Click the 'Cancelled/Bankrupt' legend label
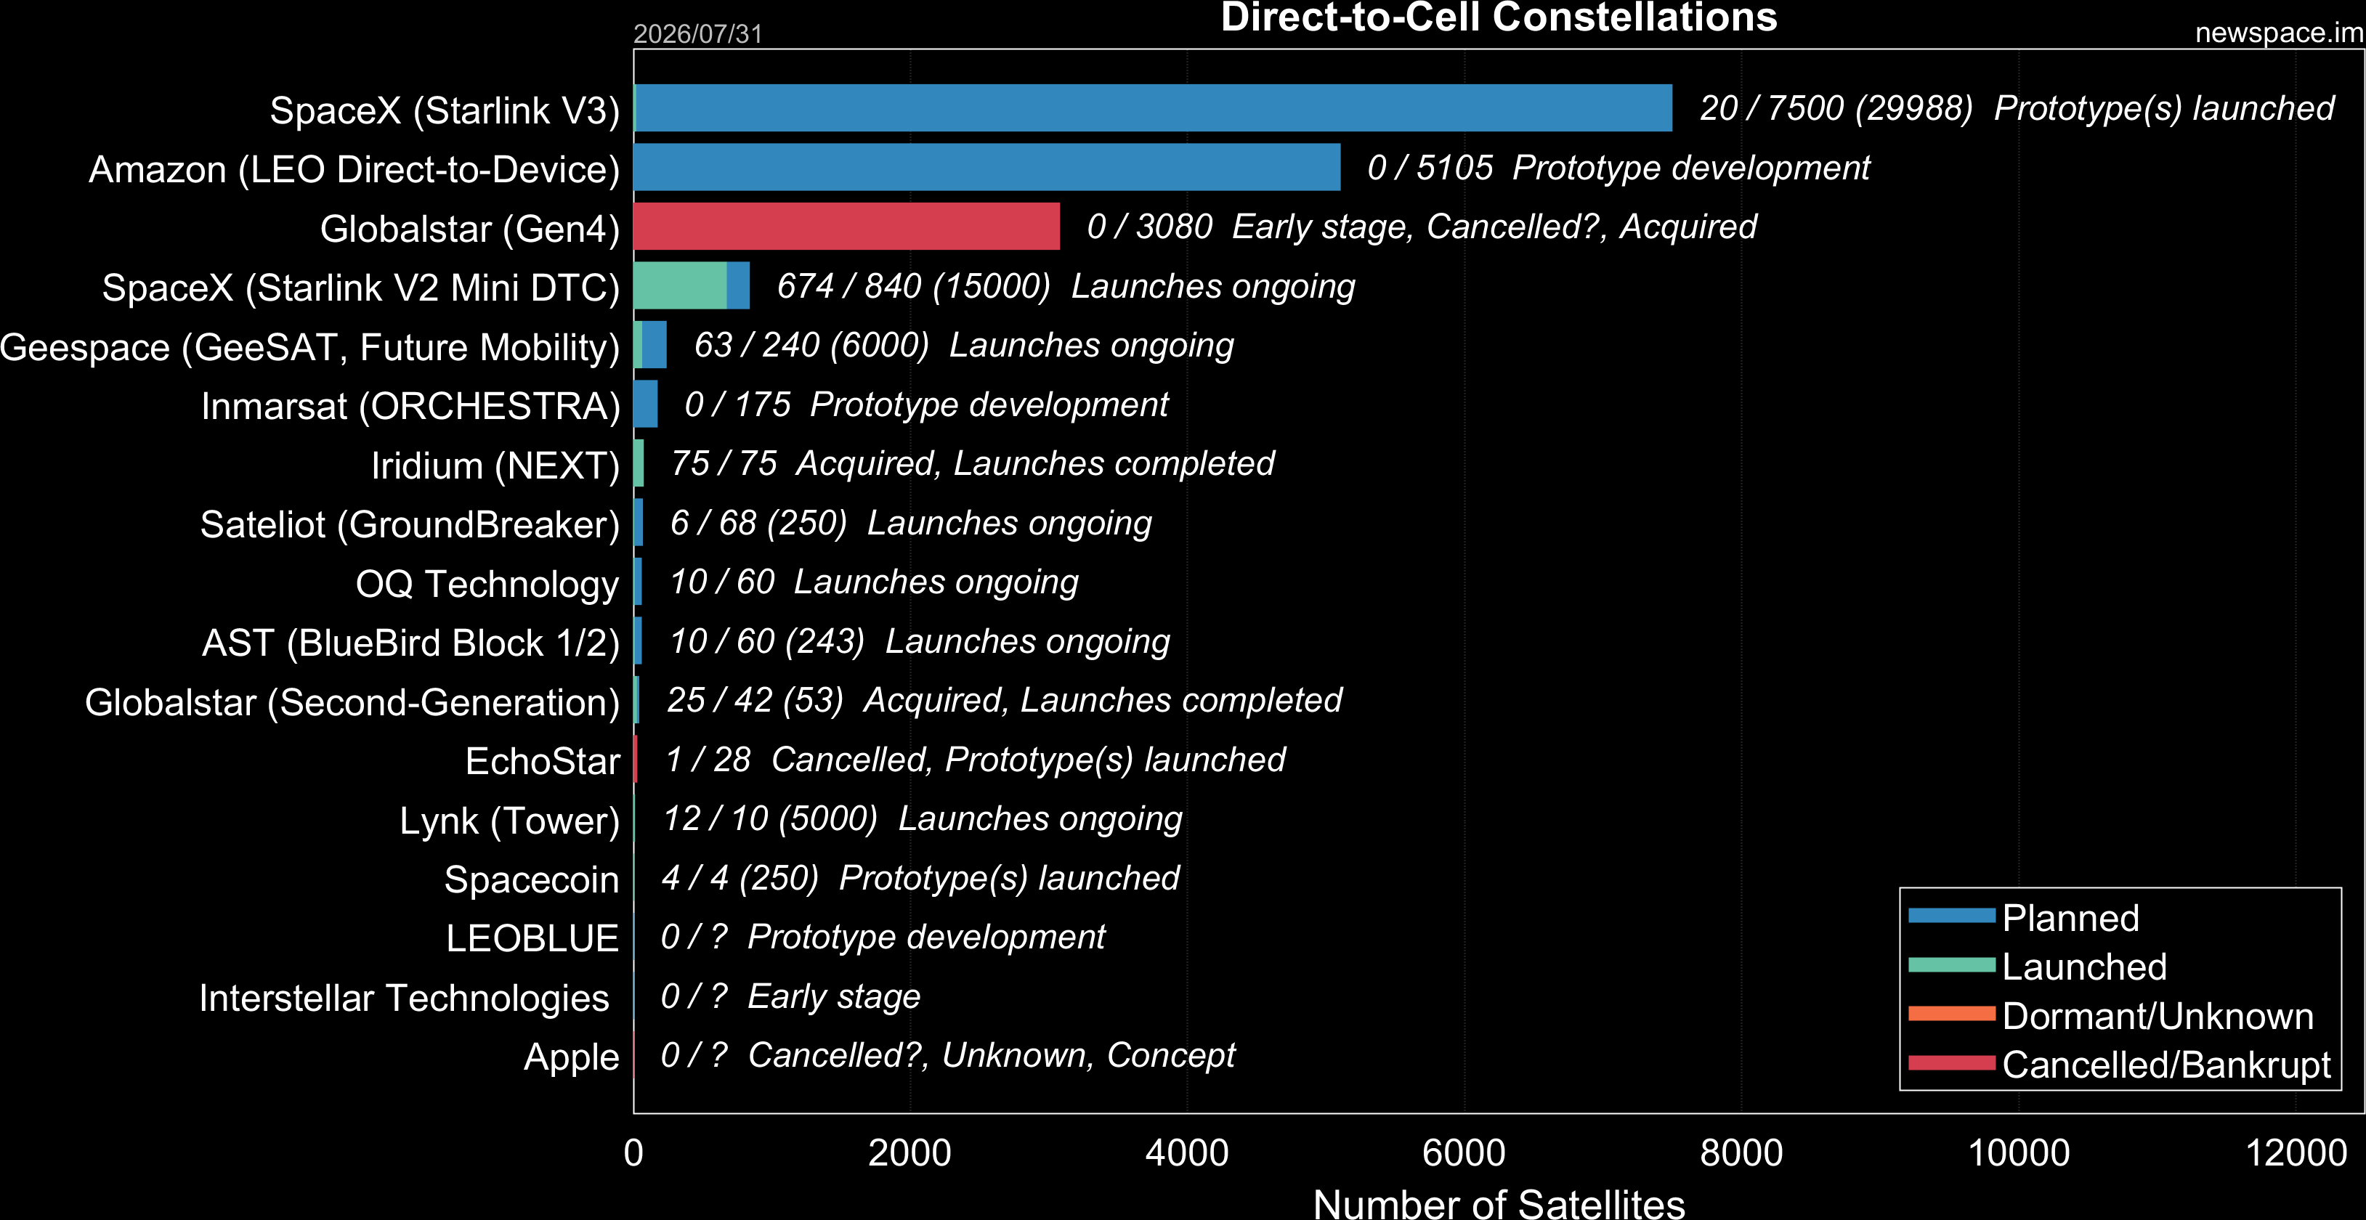This screenshot has width=2366, height=1220. click(2166, 1065)
